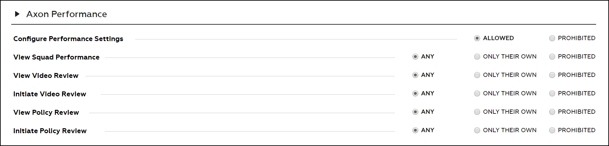This screenshot has height=146, width=609.
Task: Set View Video Review to Only Their Own
Action: coord(477,75)
